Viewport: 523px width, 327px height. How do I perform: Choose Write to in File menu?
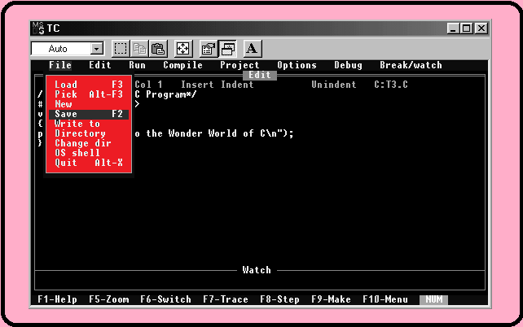(x=89, y=124)
